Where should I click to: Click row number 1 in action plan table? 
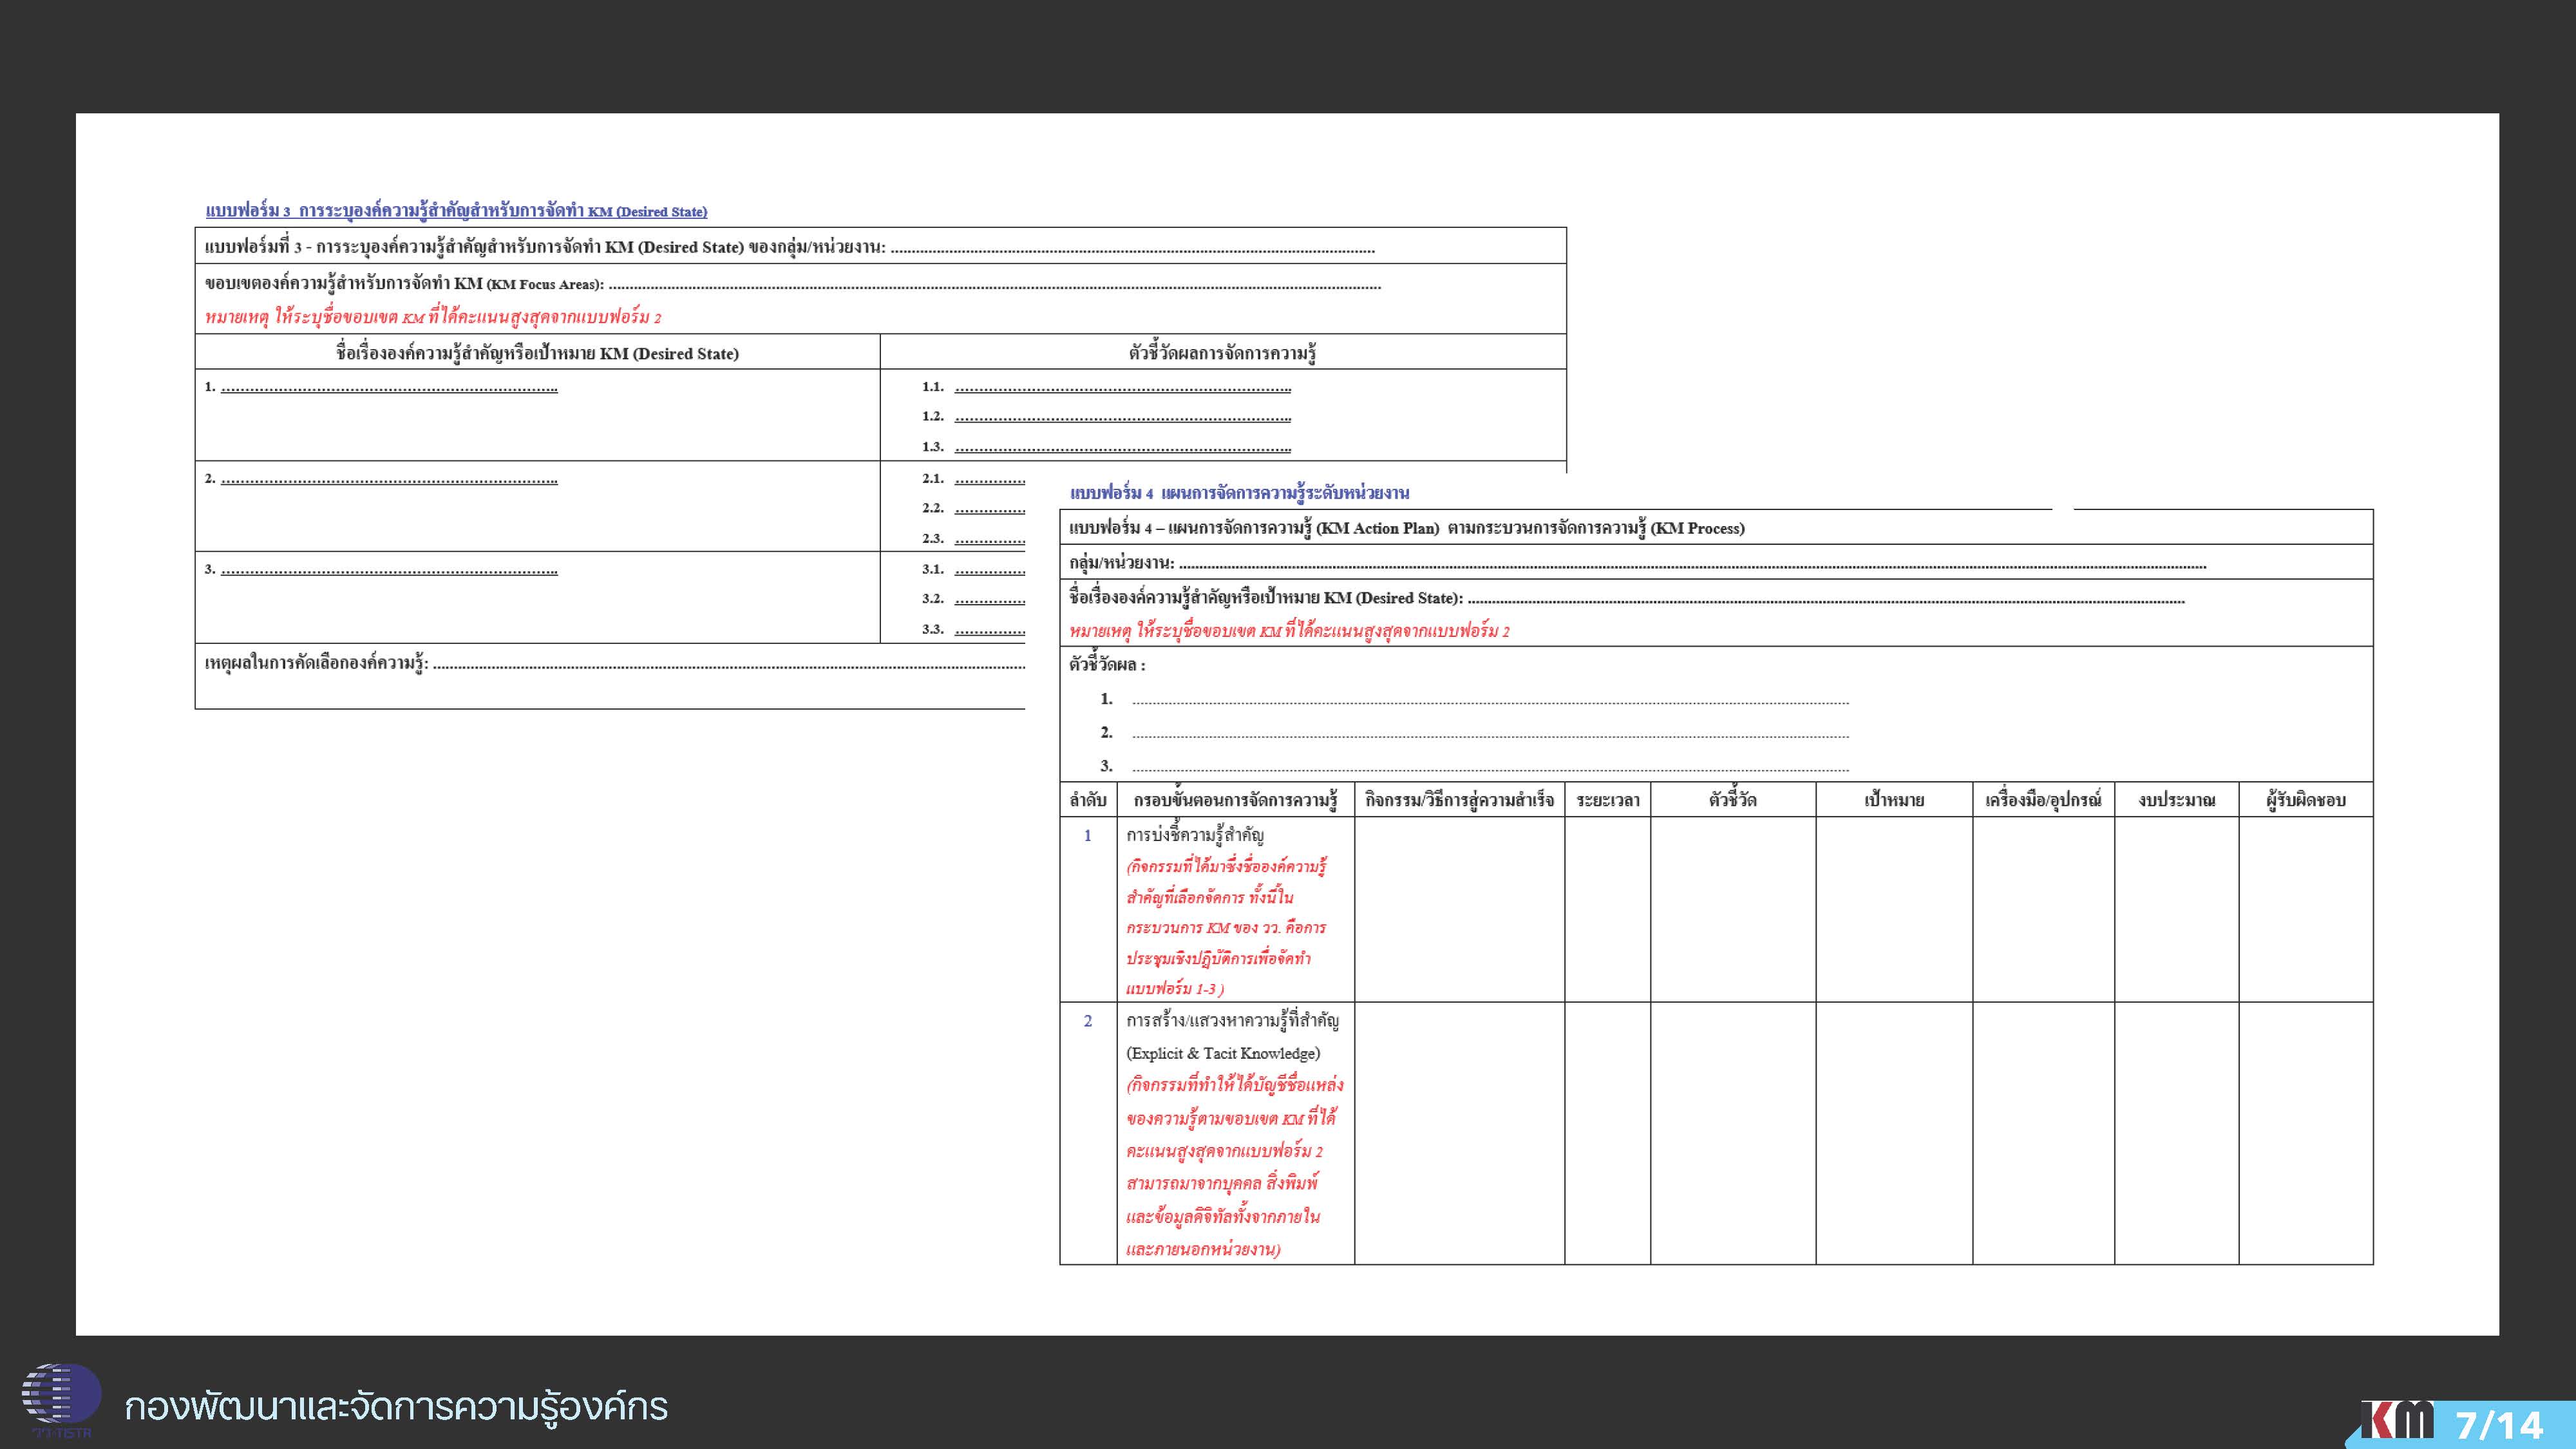tap(1087, 836)
